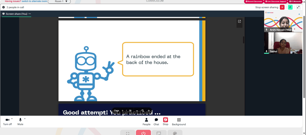This screenshot has height=135, width=306.
Task: Open the People panel
Action: coord(146,122)
